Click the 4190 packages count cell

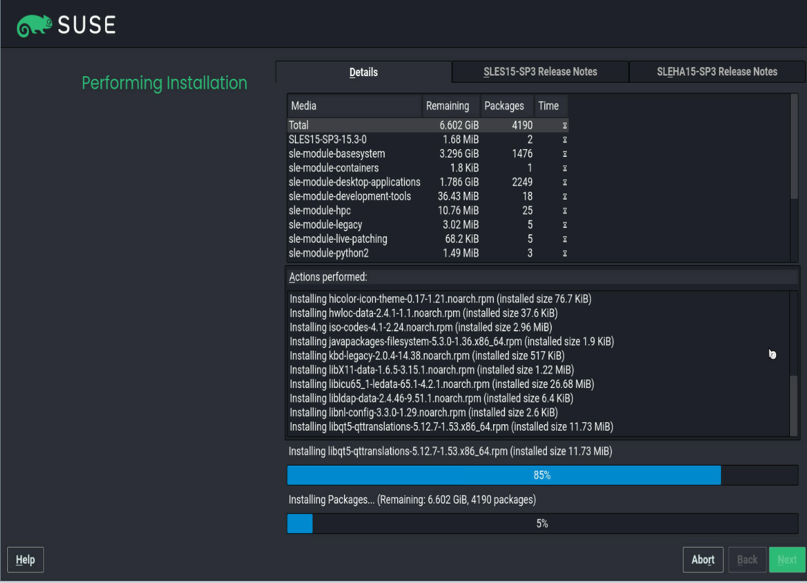pos(522,125)
